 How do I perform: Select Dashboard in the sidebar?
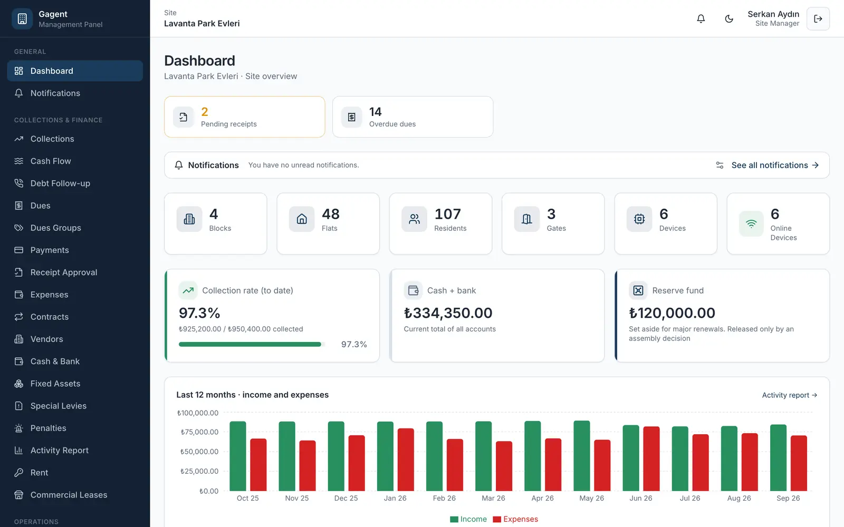tap(75, 71)
